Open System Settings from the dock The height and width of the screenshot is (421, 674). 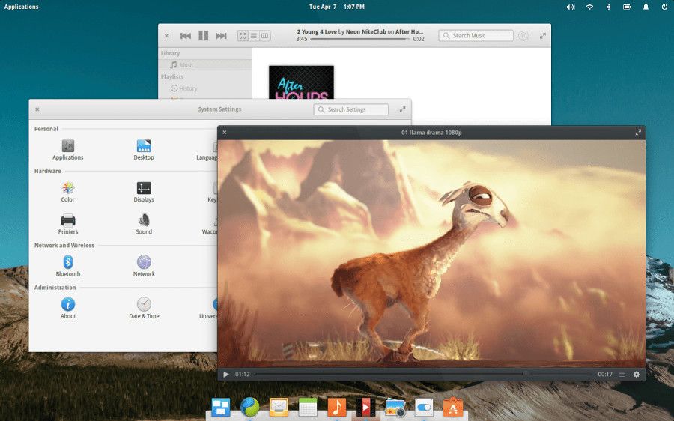(x=424, y=407)
